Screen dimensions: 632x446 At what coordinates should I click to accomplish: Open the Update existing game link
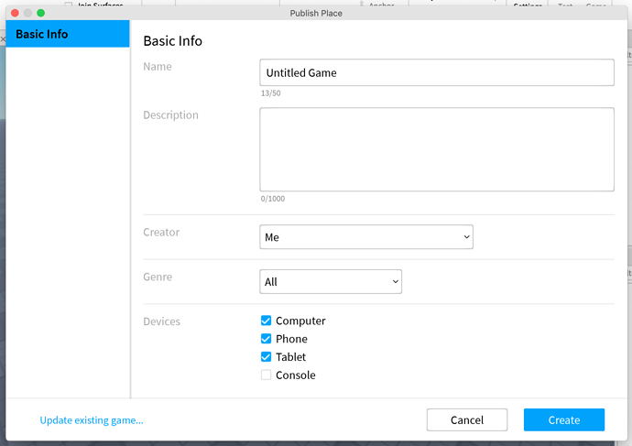[x=92, y=420]
